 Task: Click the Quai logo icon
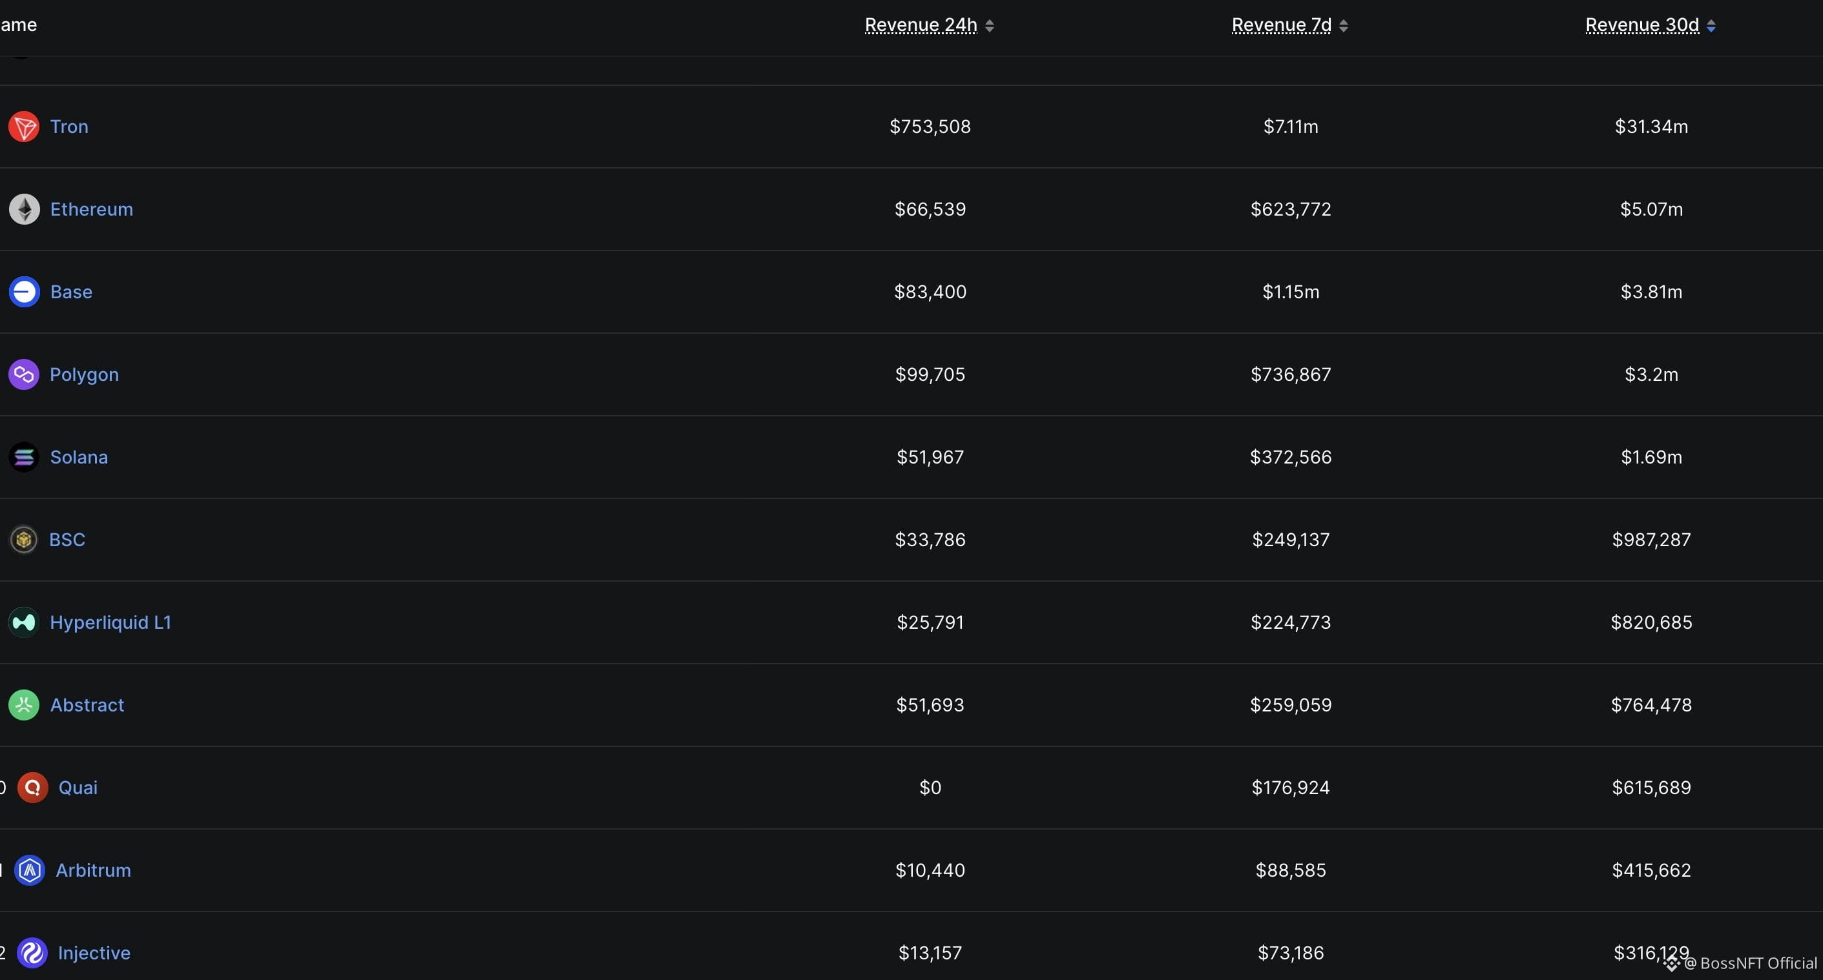(32, 788)
